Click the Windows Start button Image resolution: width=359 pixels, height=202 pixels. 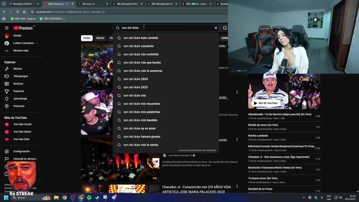[x=6, y=198]
